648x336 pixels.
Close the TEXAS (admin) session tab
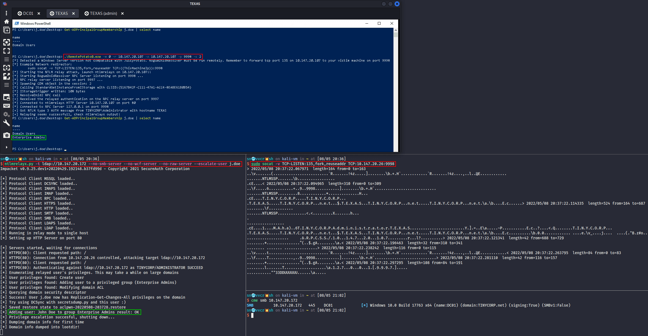tap(122, 13)
